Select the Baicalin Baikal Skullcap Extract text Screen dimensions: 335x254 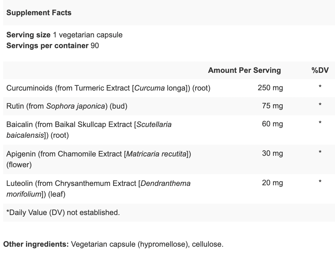[x=89, y=130]
